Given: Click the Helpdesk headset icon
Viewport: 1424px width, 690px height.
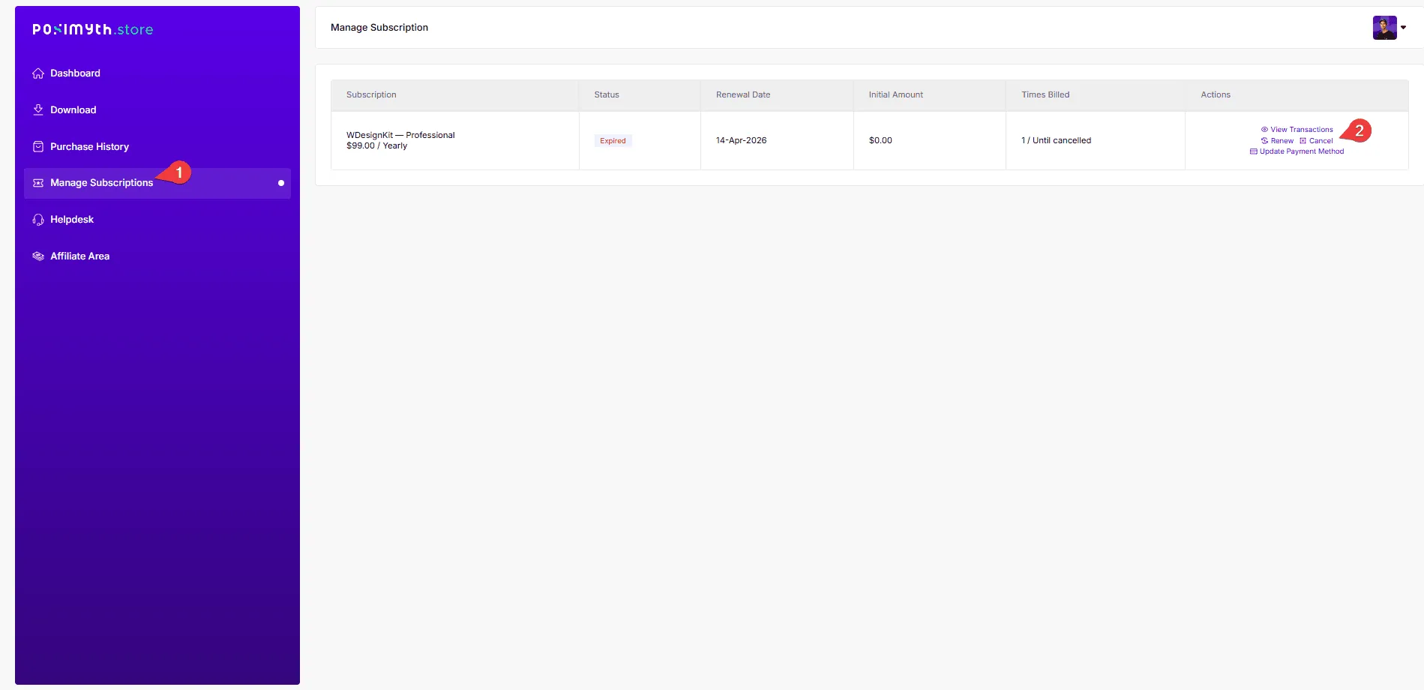Looking at the screenshot, I should [x=38, y=220].
